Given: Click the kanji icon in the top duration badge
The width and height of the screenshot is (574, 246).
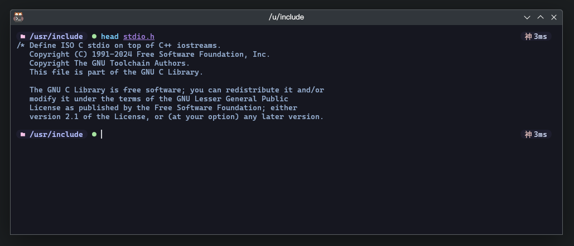Looking at the screenshot, I should pos(528,36).
